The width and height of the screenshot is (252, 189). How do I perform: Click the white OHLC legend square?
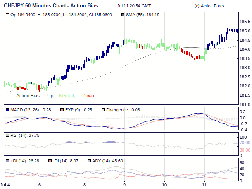tap(7, 15)
